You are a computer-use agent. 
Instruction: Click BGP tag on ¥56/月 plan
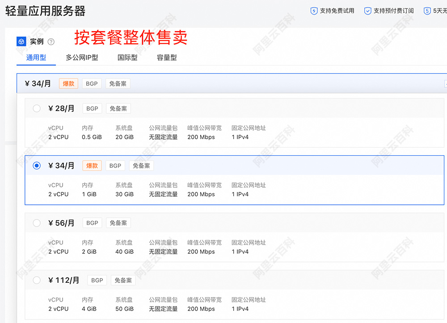point(93,223)
